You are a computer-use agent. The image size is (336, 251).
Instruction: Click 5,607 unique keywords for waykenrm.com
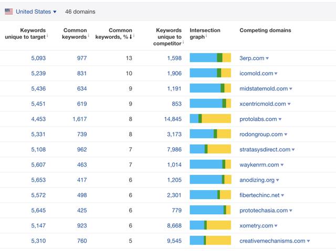(x=38, y=164)
